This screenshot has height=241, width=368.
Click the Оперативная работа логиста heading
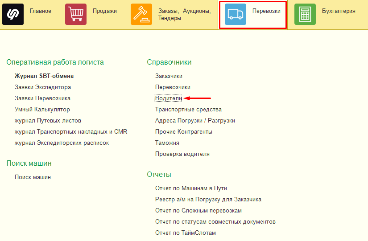(x=55, y=62)
